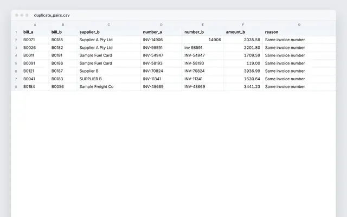Select number_b cell 14906
The height and width of the screenshot is (217, 347).
[203, 40]
